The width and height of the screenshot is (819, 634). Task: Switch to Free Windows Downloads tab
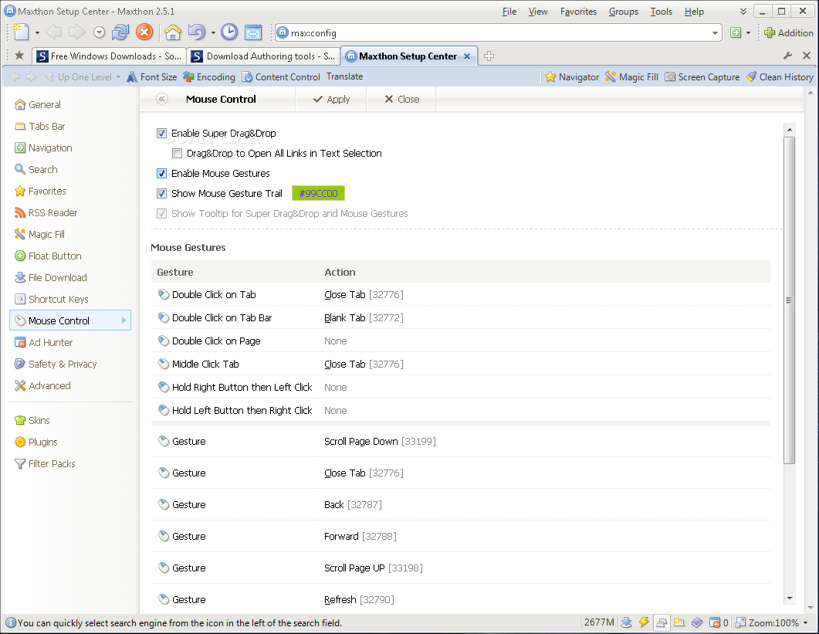coord(109,56)
